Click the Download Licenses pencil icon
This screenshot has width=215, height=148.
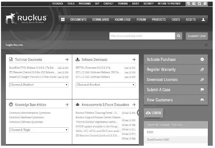coord(202,80)
